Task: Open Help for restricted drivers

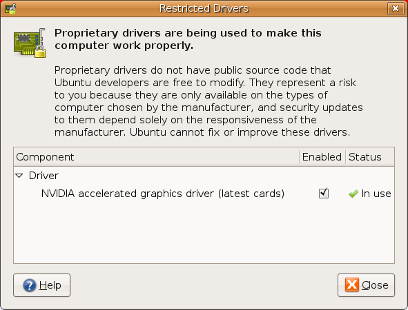Action: tap(42, 285)
